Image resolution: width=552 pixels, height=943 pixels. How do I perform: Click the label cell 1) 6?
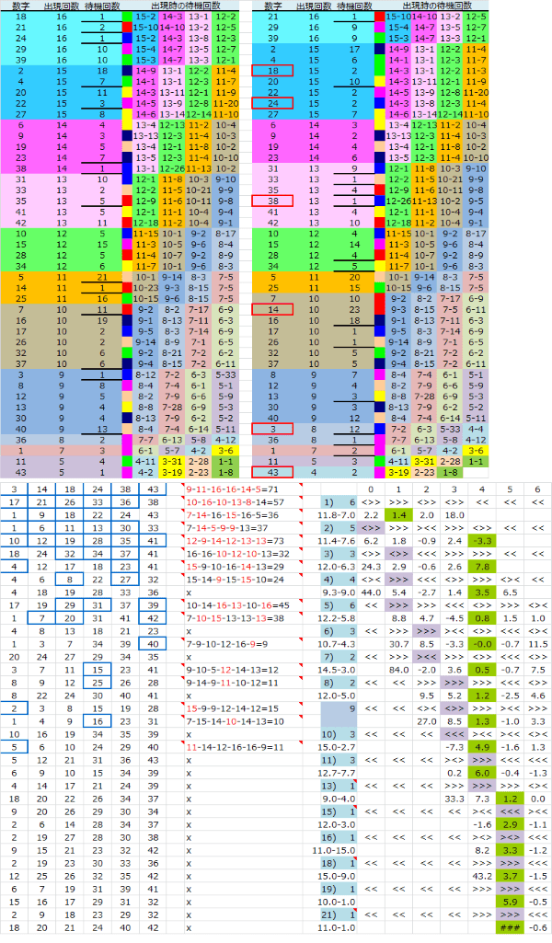coord(339,502)
